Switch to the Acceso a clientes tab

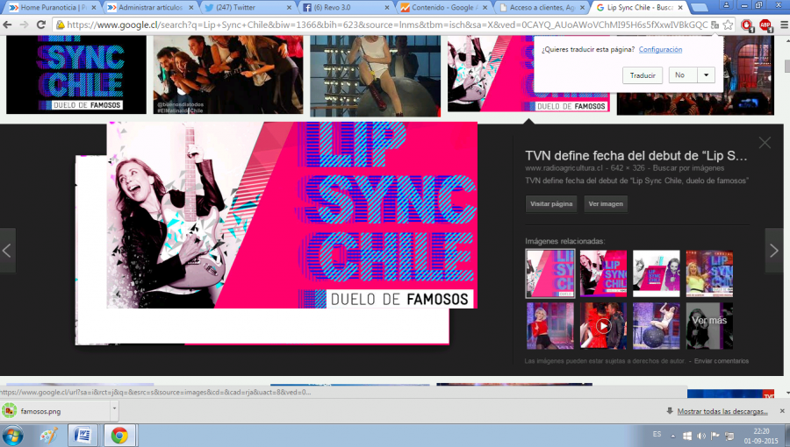542,8
